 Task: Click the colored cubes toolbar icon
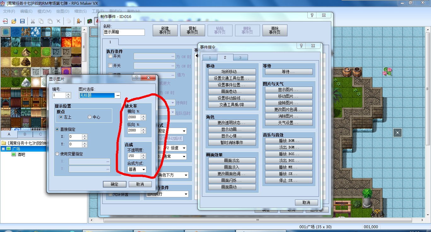tap(90, 21)
